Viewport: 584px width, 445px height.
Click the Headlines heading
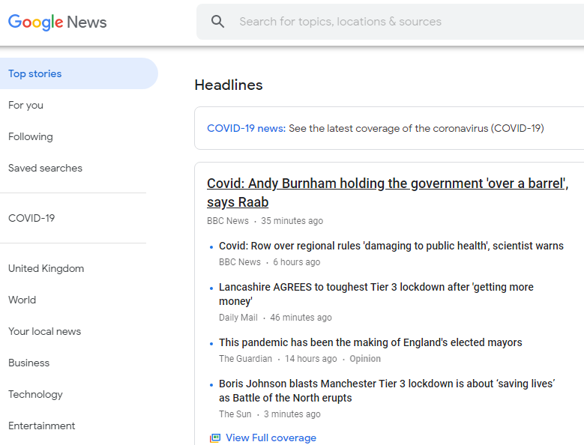229,85
